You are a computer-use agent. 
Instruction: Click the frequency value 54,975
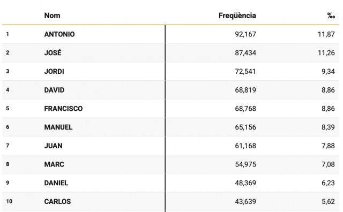tap(245, 164)
